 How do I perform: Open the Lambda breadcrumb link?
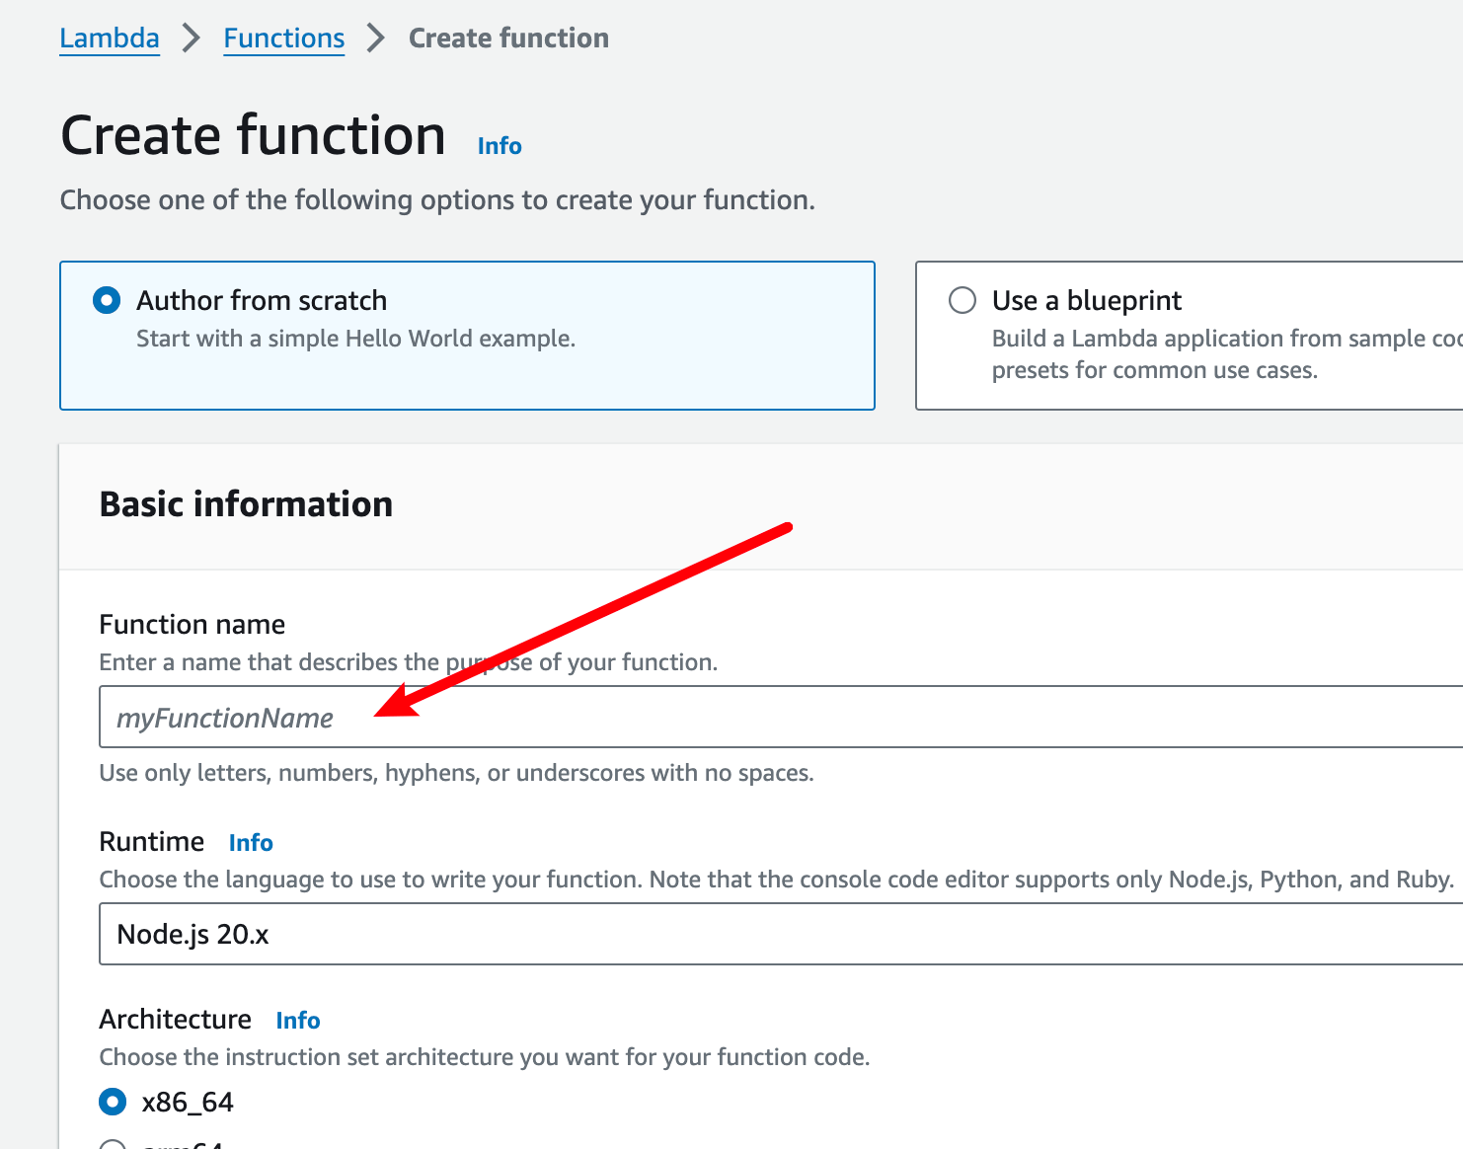click(110, 38)
